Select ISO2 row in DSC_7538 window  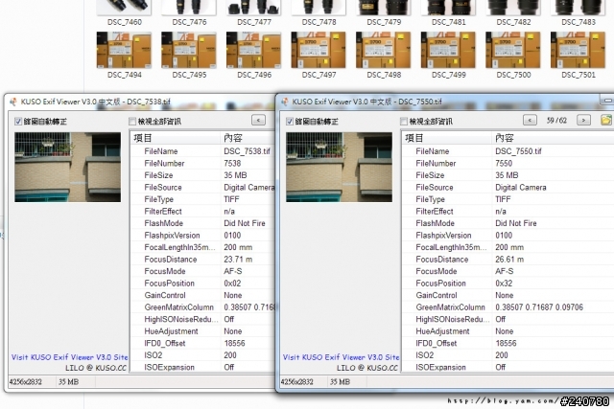[x=202, y=355]
